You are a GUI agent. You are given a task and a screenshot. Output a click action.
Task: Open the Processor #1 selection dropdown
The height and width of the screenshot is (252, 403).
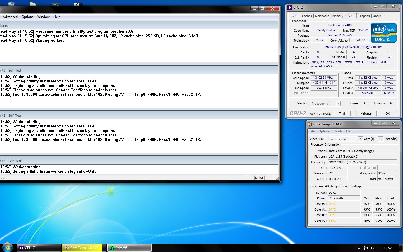click(x=326, y=104)
